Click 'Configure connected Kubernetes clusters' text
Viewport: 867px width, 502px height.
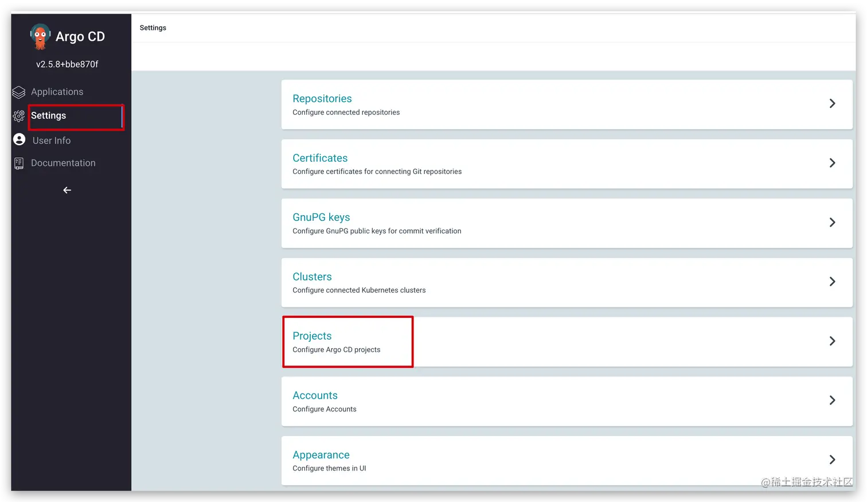[359, 290]
